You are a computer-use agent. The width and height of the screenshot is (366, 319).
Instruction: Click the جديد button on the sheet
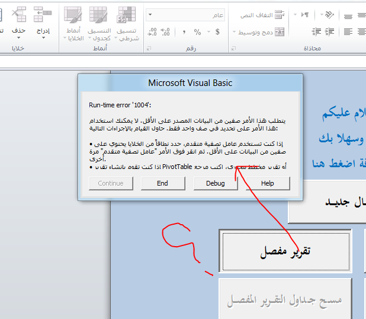[x=327, y=202]
